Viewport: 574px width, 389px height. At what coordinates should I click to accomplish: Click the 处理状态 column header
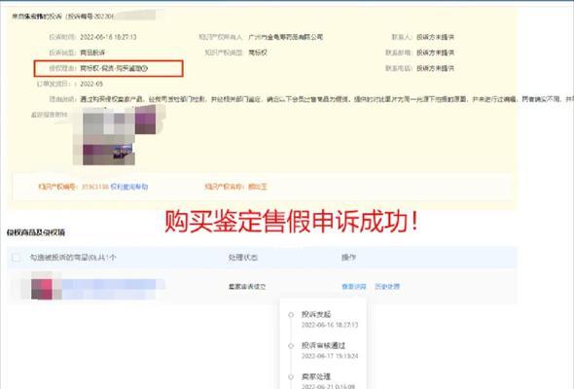pyautogui.click(x=242, y=258)
